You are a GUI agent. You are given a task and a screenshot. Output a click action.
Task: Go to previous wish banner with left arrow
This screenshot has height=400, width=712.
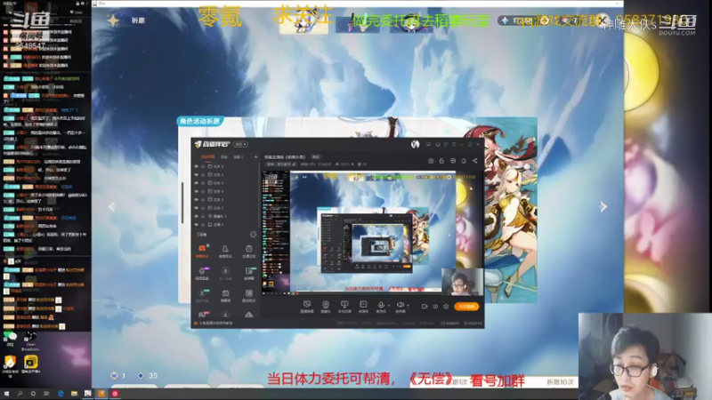click(x=112, y=207)
